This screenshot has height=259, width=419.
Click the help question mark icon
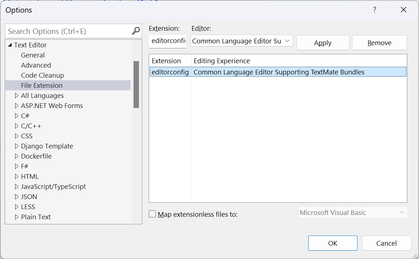pyautogui.click(x=374, y=10)
